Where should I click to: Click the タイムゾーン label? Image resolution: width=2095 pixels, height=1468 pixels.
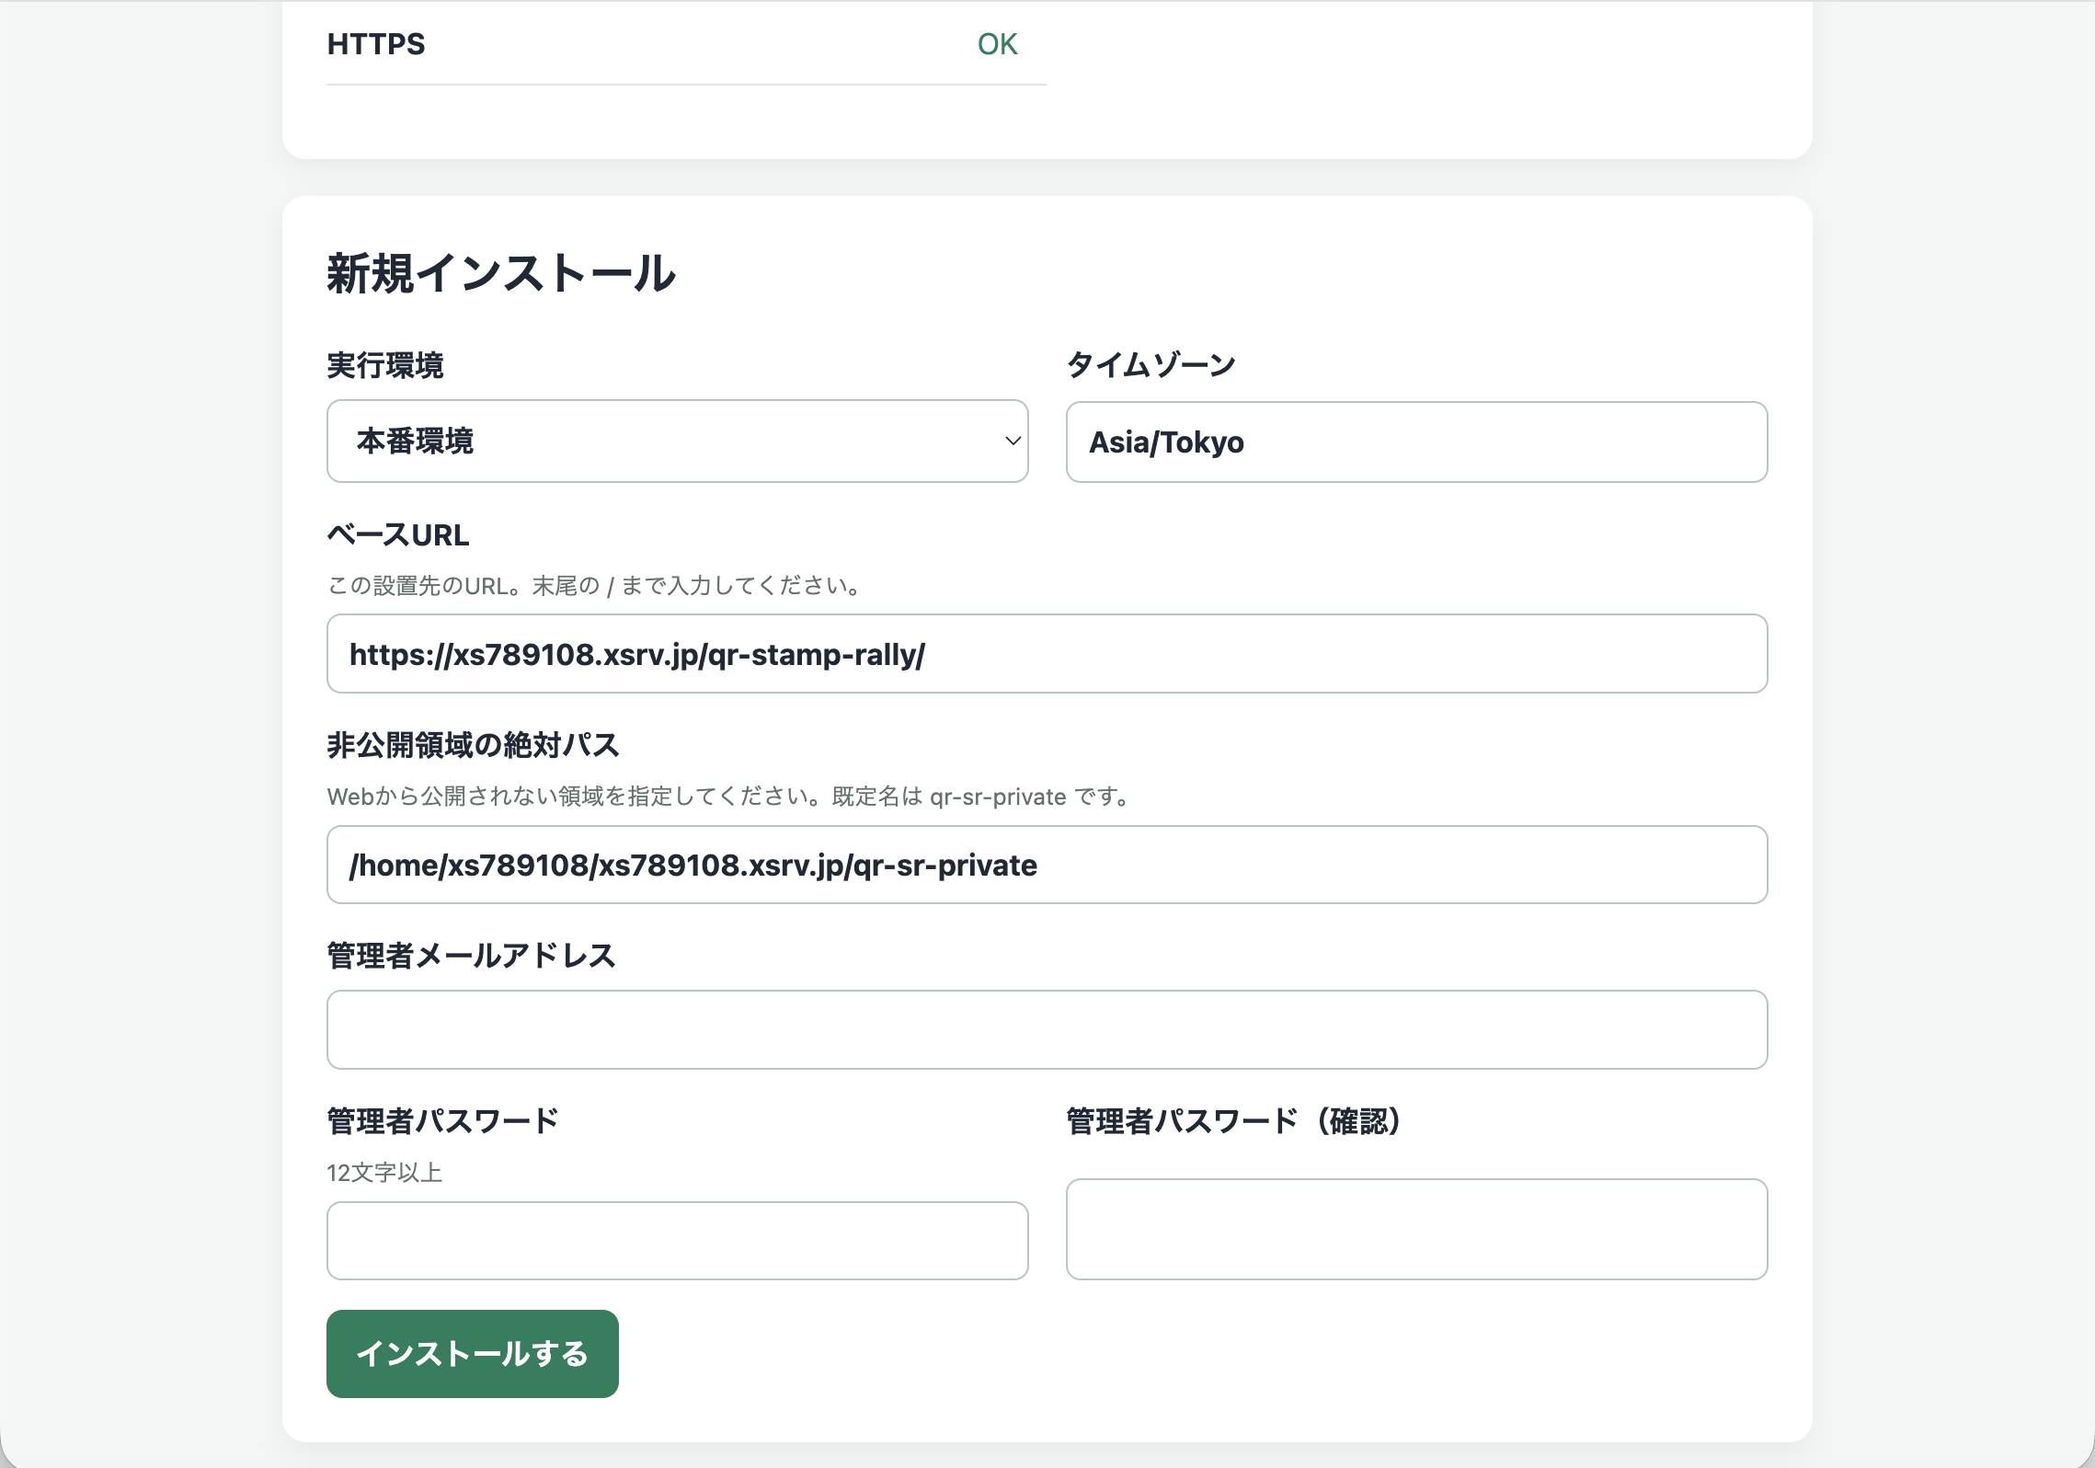coord(1151,365)
